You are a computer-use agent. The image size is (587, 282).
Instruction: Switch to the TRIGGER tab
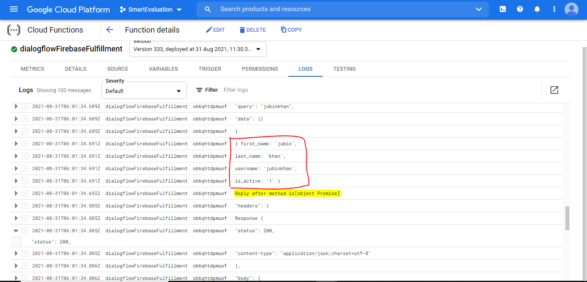tap(210, 69)
